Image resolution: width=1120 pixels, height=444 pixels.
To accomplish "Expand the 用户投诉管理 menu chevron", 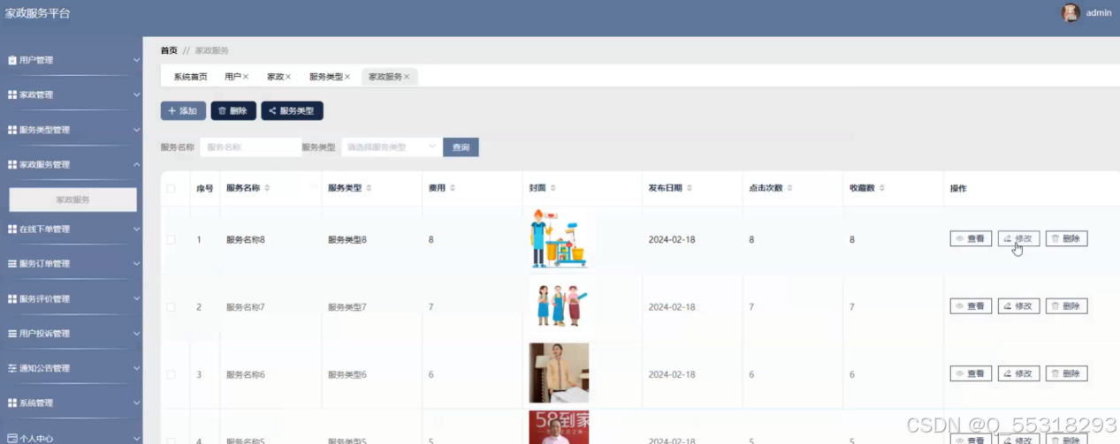I will 136,334.
